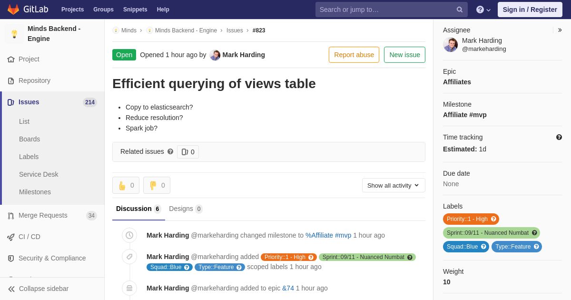
Task: Open the Groups menu
Action: (103, 10)
